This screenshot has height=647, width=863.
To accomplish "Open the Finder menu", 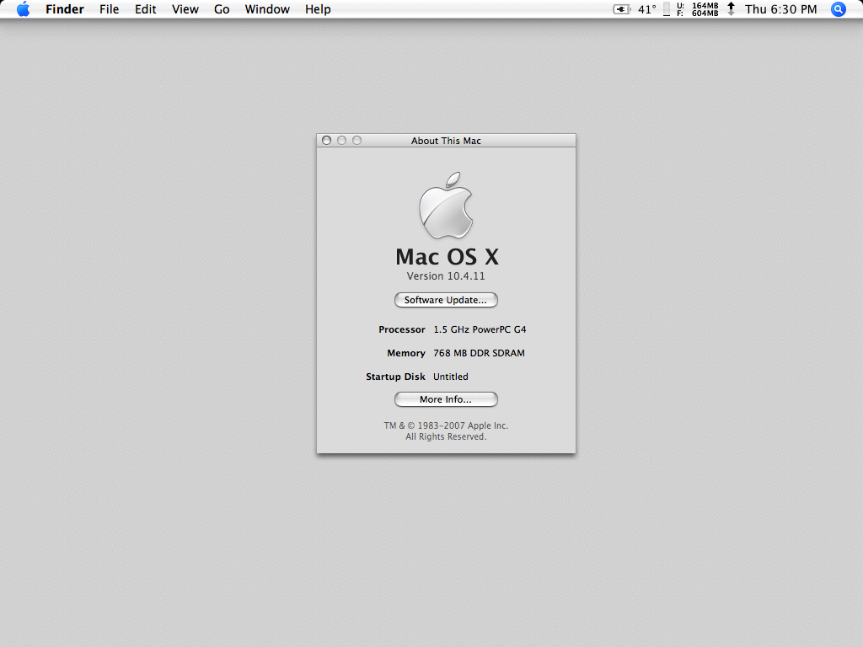I will 65,9.
